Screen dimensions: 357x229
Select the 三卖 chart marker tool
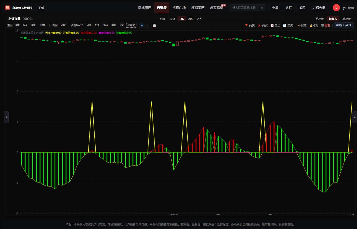288,25
